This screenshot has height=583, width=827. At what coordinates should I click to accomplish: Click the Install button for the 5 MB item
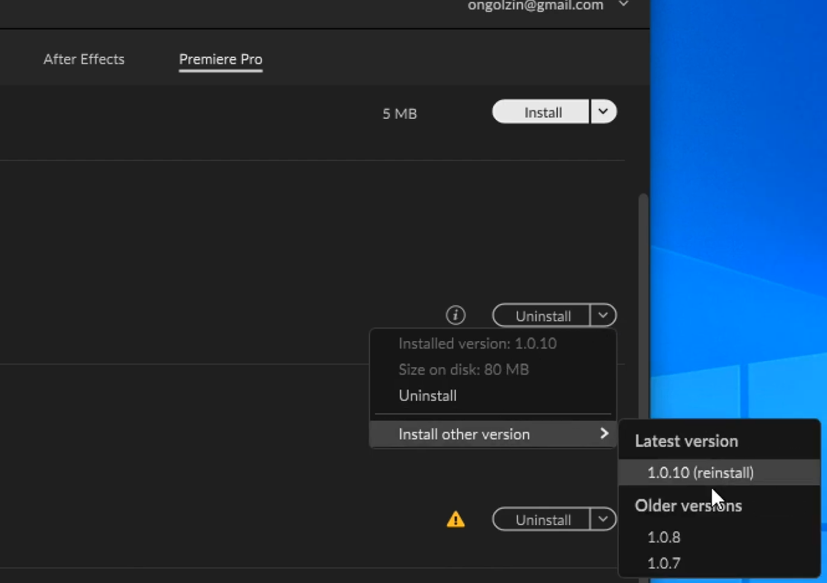point(541,112)
